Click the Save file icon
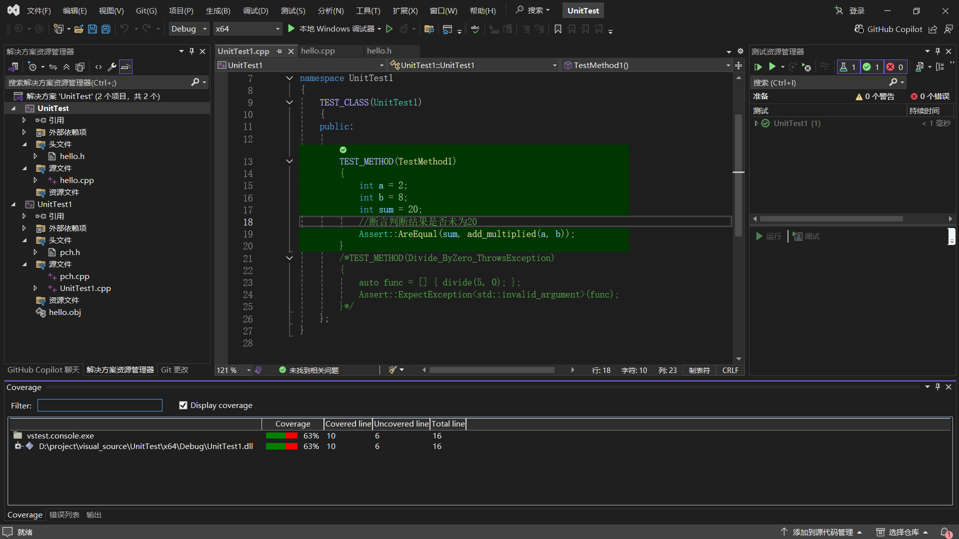 [x=92, y=29]
